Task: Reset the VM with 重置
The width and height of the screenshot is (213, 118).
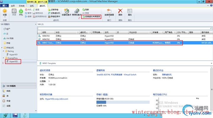Action: [x=36, y=10]
